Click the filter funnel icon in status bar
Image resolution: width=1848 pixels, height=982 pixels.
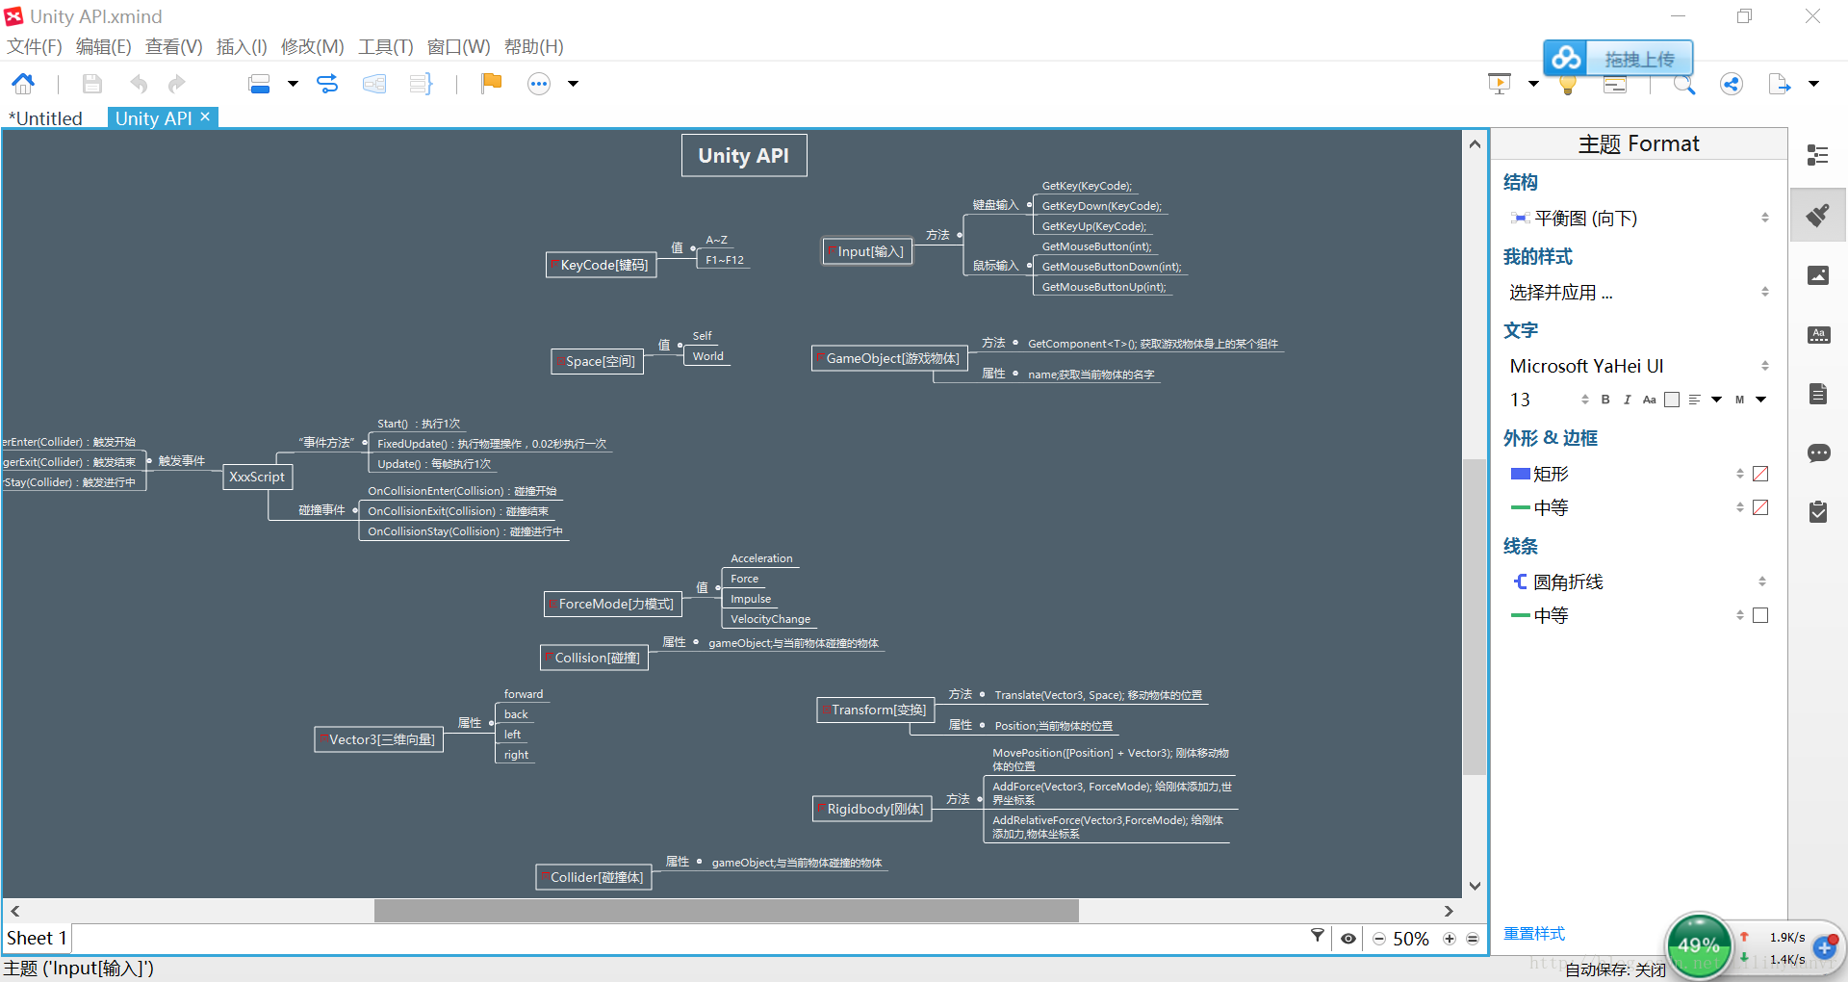click(x=1318, y=936)
